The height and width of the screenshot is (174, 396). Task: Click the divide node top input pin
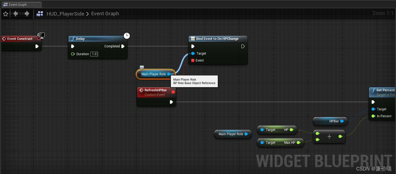coord(318,134)
